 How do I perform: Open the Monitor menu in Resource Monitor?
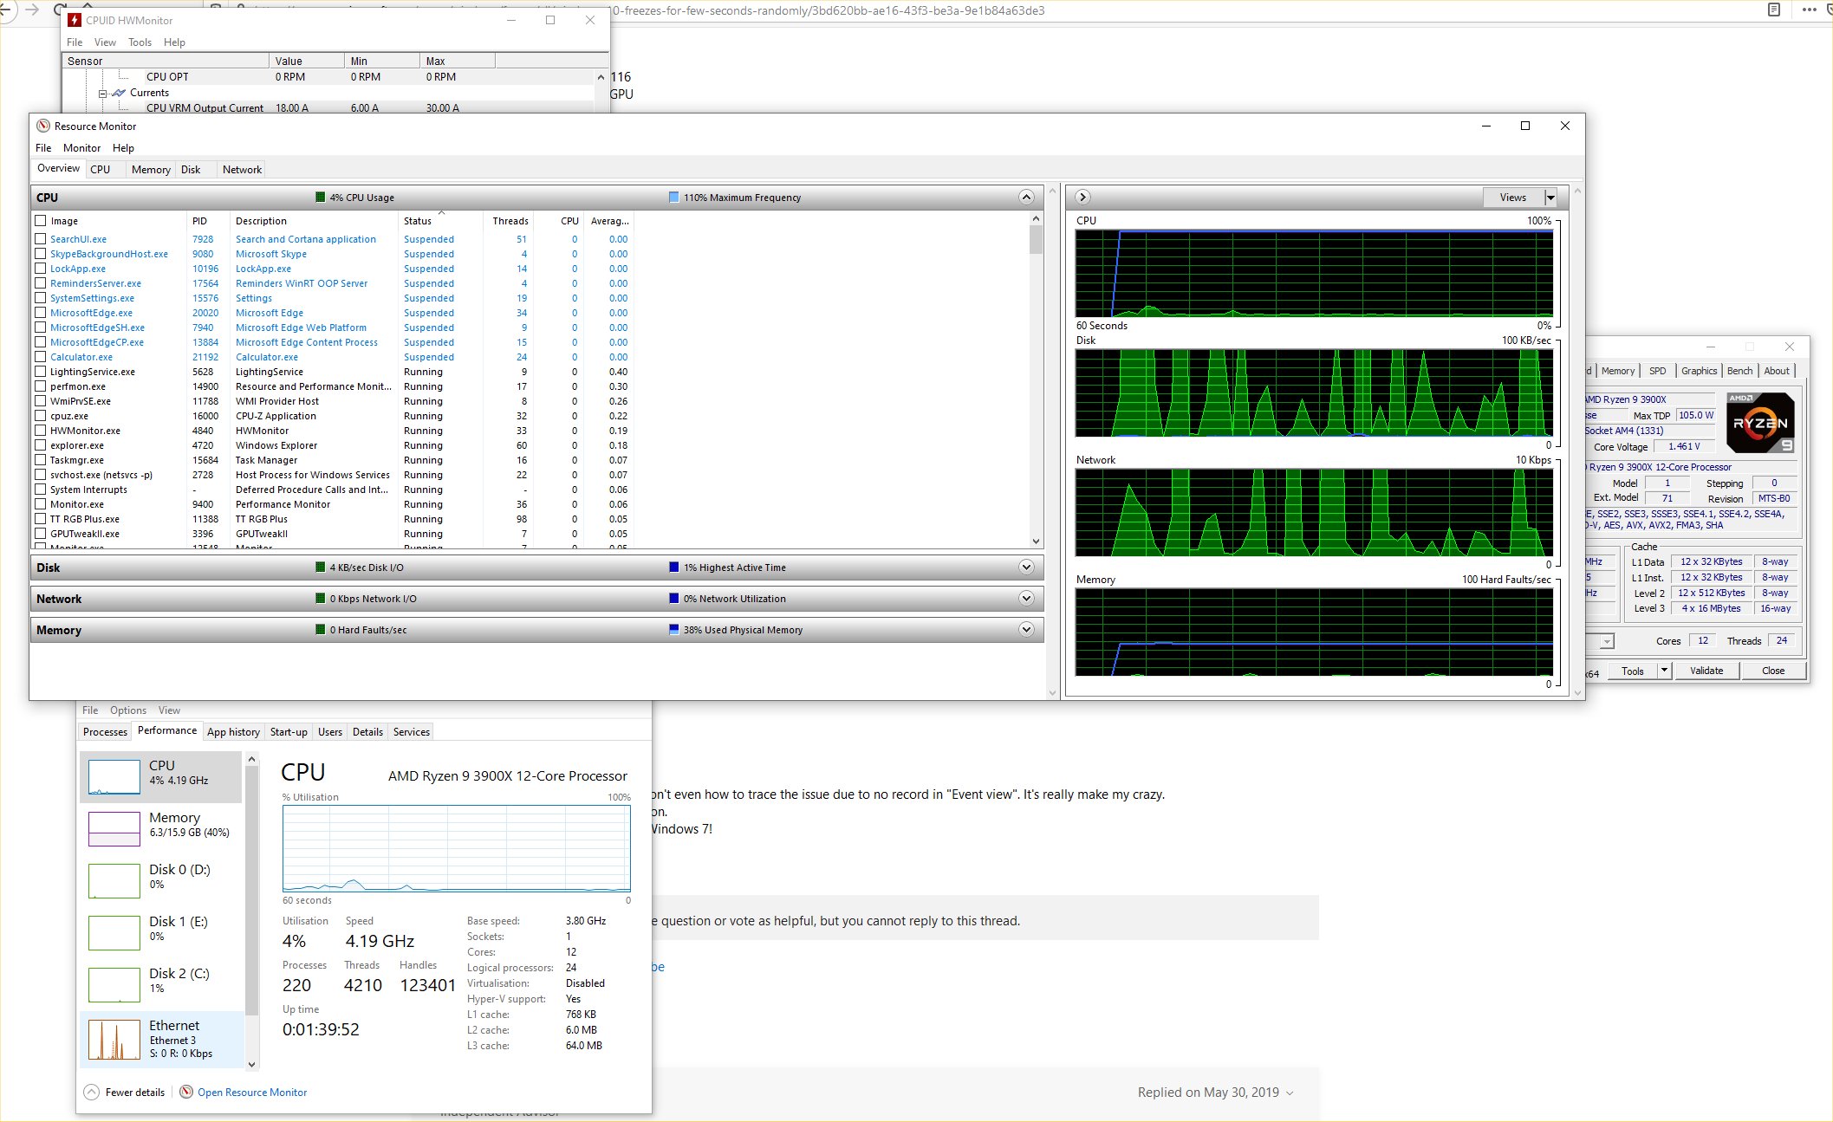[81, 148]
